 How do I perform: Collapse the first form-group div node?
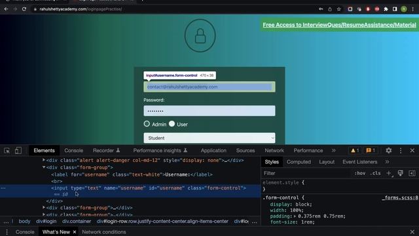tap(44, 167)
